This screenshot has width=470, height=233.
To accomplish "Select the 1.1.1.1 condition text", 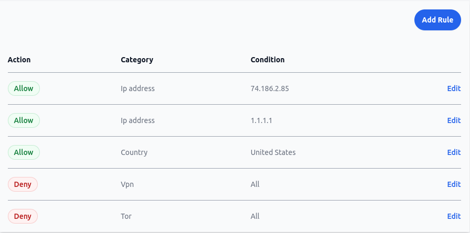I will tap(261, 120).
